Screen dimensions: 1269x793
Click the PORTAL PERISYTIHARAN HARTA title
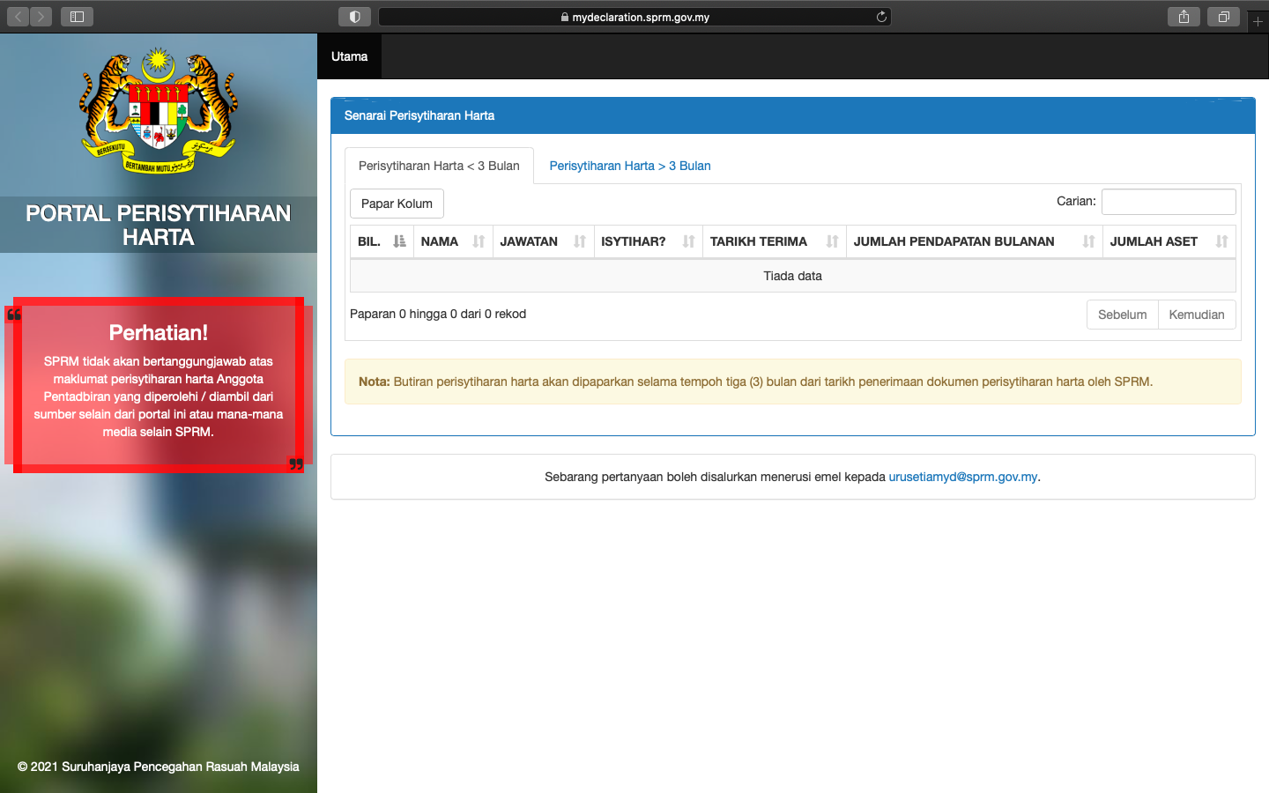click(159, 225)
